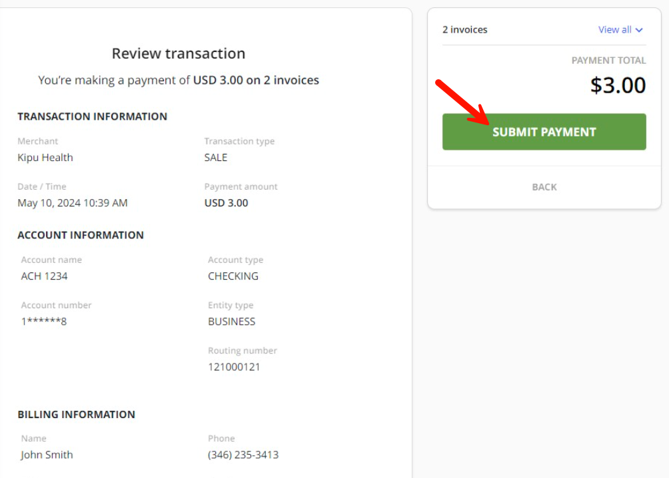This screenshot has height=478, width=669.
Task: Click the Billing Information section header
Action: 76,414
